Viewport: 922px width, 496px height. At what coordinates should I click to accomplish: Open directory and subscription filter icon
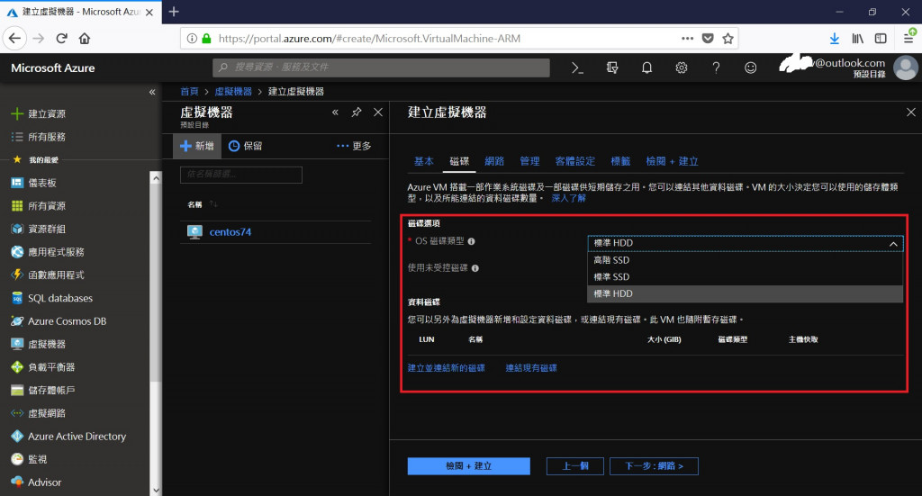click(x=612, y=68)
